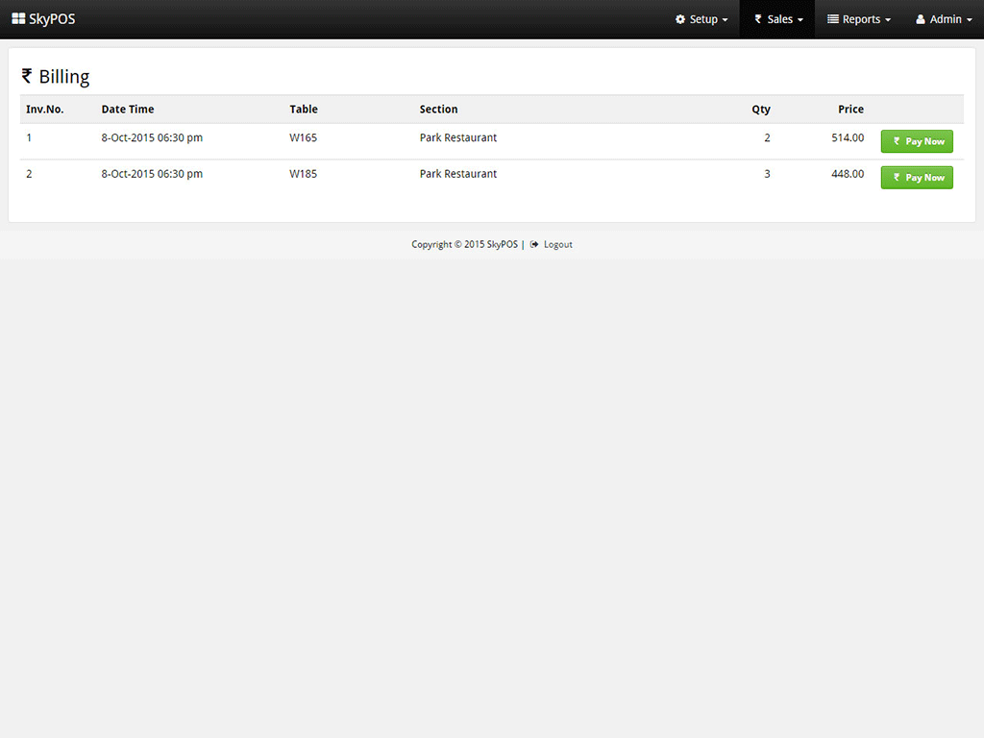984x738 pixels.
Task: Open the Sales dropdown caret
Action: (x=800, y=20)
